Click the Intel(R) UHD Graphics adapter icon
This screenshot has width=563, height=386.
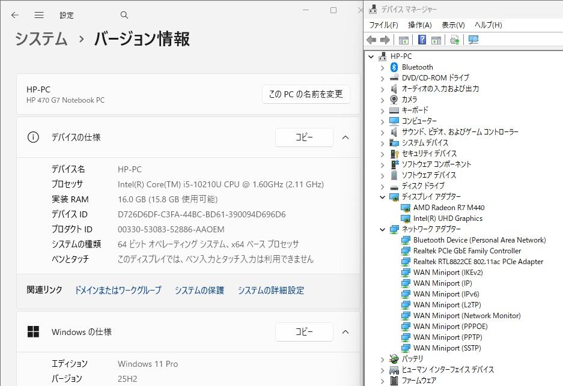(406, 219)
